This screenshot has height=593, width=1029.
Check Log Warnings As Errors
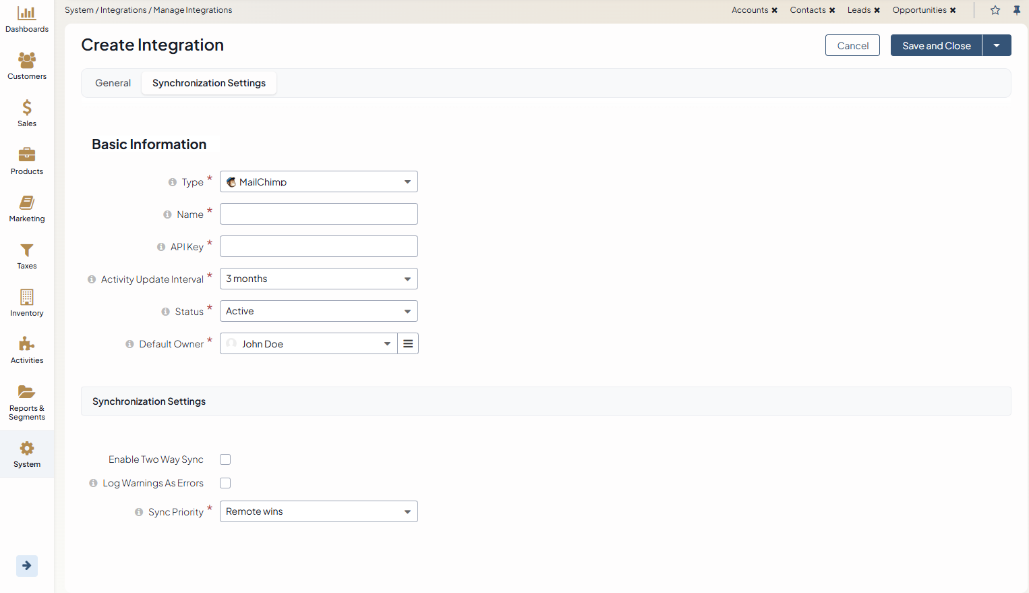coord(225,483)
